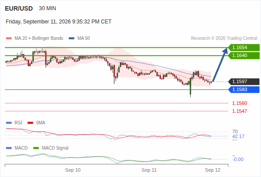
Task: Click the EUR/USD pair title
Action: pos(19,8)
